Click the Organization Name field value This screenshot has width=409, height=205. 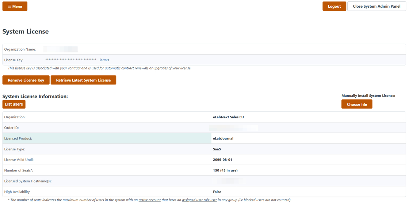click(60, 49)
